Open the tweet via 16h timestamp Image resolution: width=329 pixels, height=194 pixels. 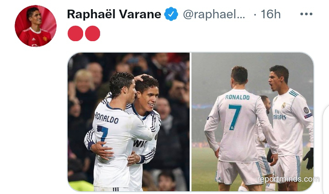(x=271, y=14)
